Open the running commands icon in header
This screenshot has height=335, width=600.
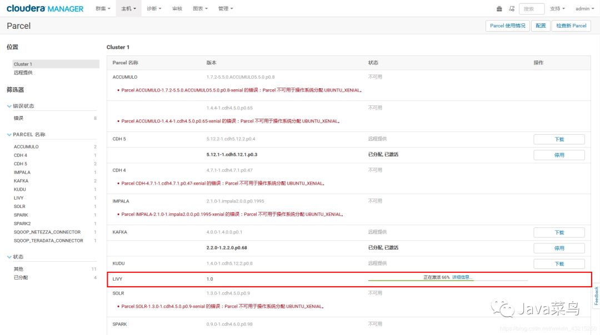point(512,8)
